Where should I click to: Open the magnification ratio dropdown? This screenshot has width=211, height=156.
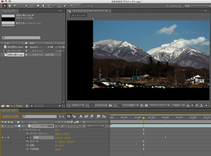click(x=78, y=105)
